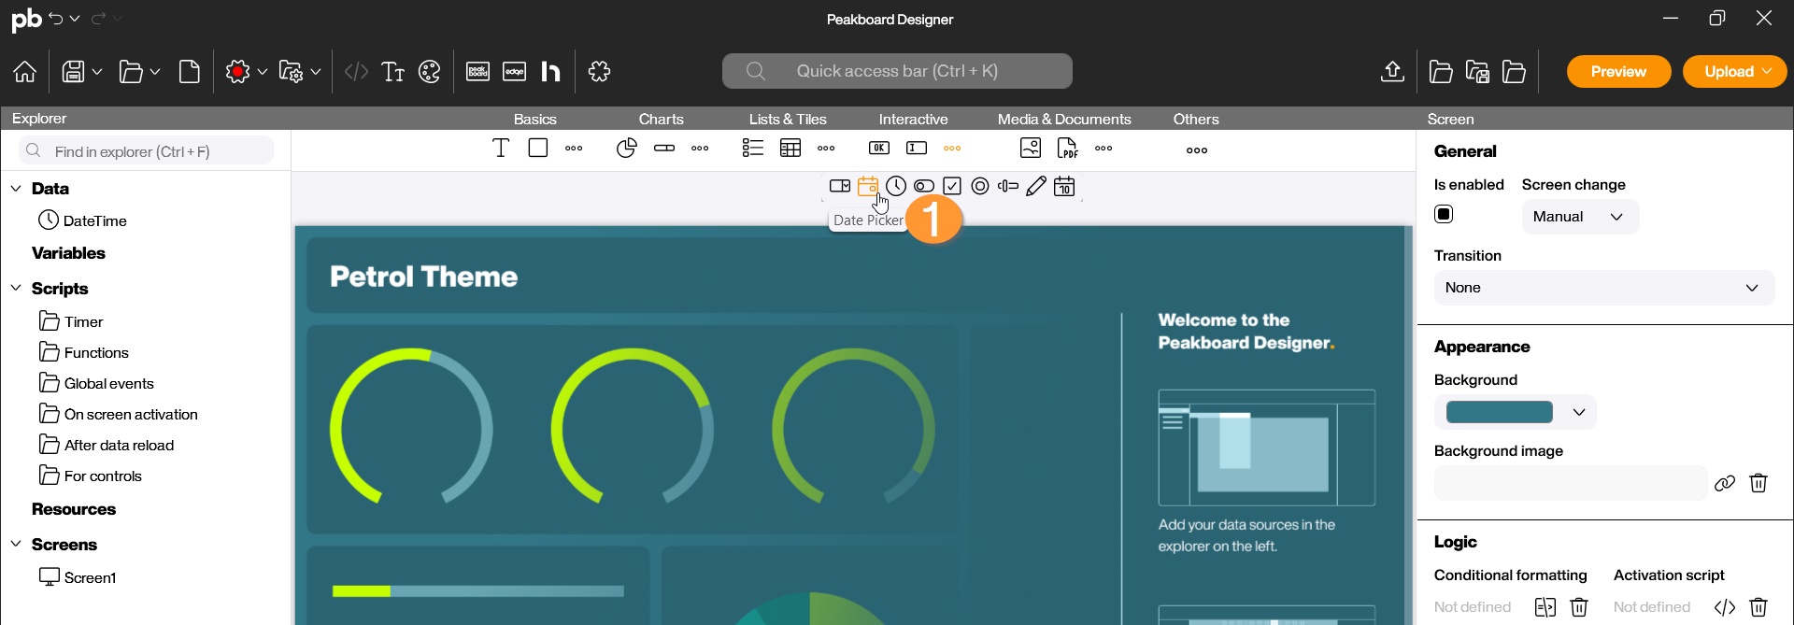Open Screen1 in the Explorer tree
Viewport: 1794px width, 625px height.
point(90,577)
